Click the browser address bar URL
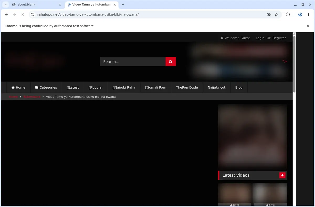Image resolution: width=315 pixels, height=207 pixels. coord(88,14)
